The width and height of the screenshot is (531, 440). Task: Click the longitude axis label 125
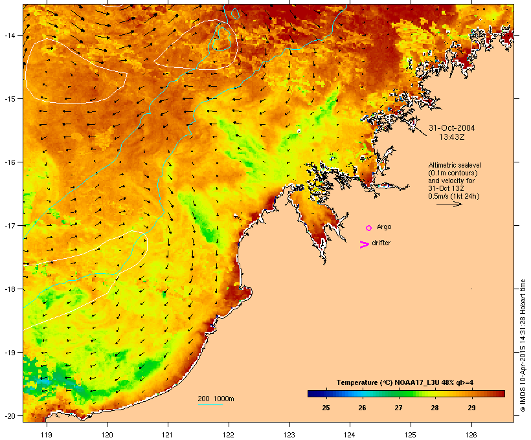[411, 435]
